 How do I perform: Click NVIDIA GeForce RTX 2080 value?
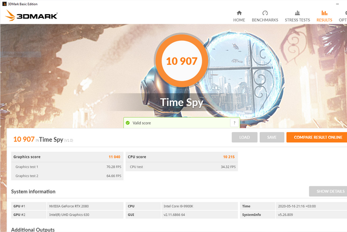(69, 206)
